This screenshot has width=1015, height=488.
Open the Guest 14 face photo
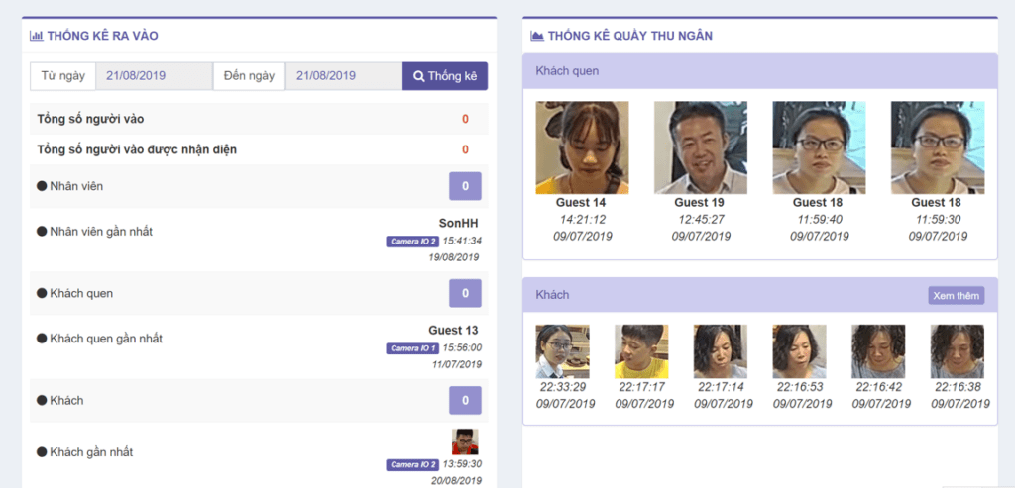point(582,147)
